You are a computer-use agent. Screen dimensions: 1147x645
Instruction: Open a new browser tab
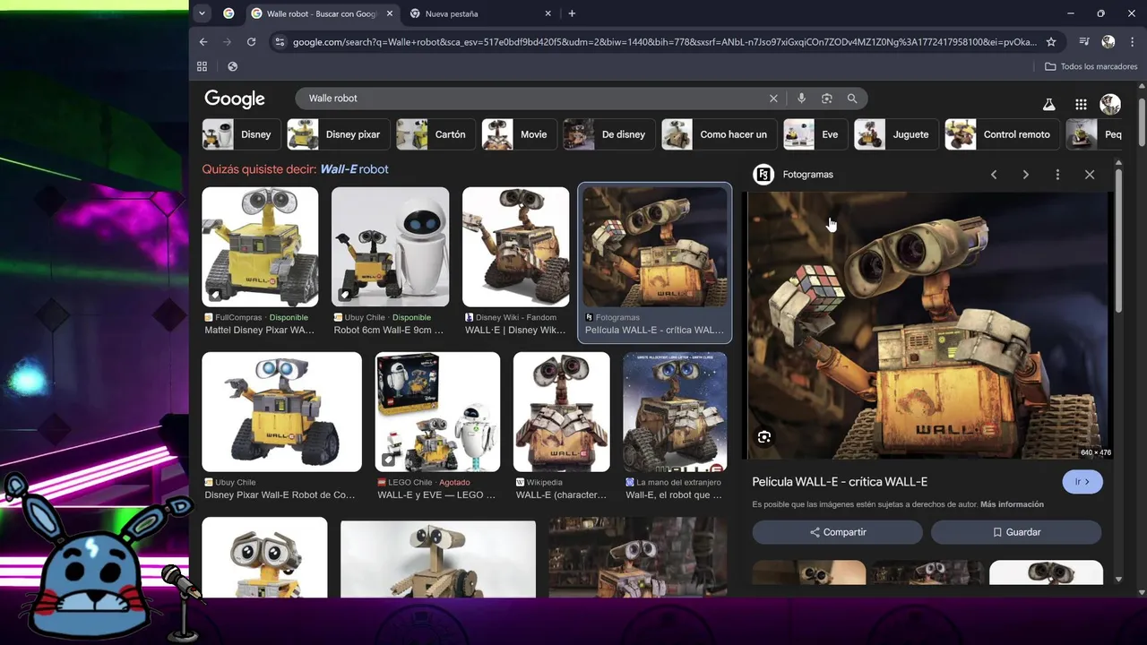click(x=572, y=13)
